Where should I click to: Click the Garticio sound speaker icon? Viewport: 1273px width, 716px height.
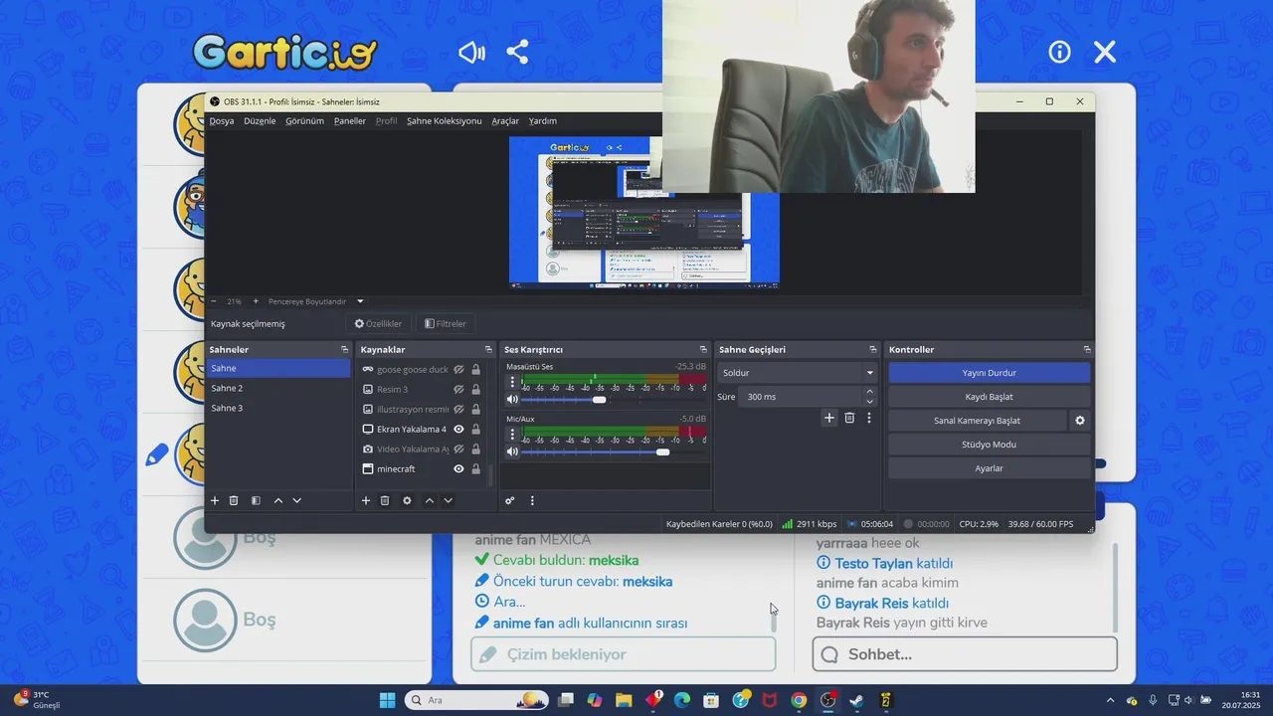click(471, 52)
